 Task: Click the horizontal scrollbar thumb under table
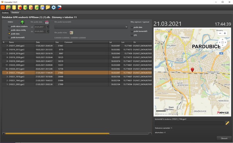[58, 134]
